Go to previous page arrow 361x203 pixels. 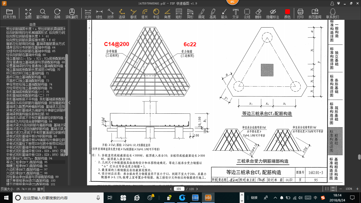pyautogui.click(x=171, y=189)
